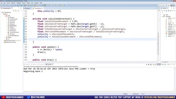The image size is (176, 99).
Task: Click the IndieProgrammer YouTube logo
Action: pyautogui.click(x=3, y=97)
